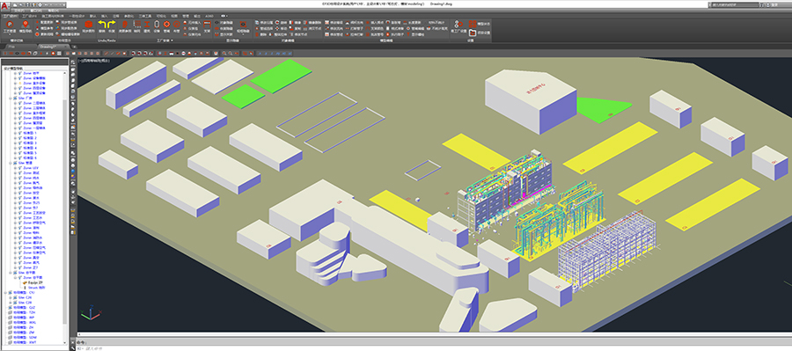Screen dimensions: 792x351
Task: Expand the Site C2R tree node
Action: coord(10,297)
